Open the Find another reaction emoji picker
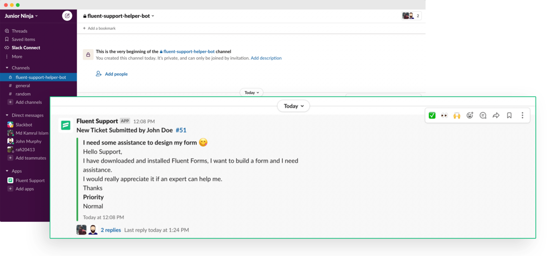 (x=470, y=115)
